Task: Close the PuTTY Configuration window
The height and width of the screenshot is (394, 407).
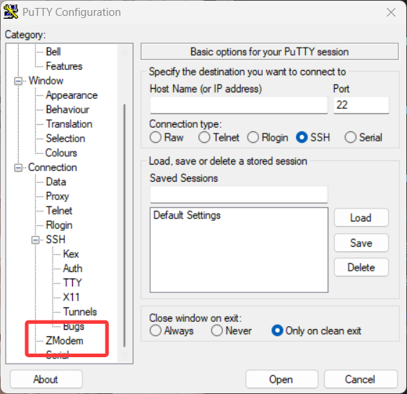Action: [391, 12]
